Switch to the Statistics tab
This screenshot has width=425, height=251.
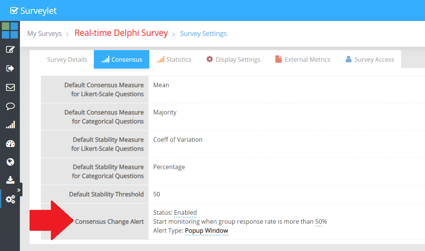174,59
